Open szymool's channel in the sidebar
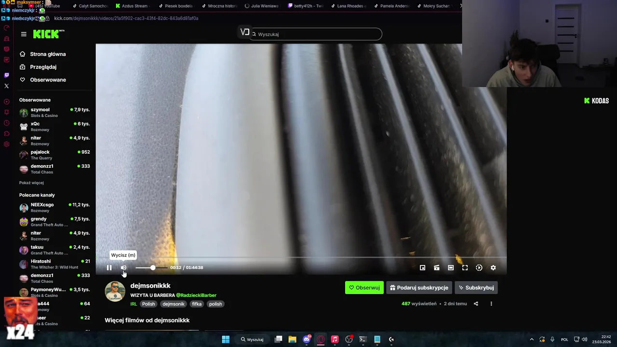Screen dimensions: 617x347 pyautogui.click(x=54, y=112)
